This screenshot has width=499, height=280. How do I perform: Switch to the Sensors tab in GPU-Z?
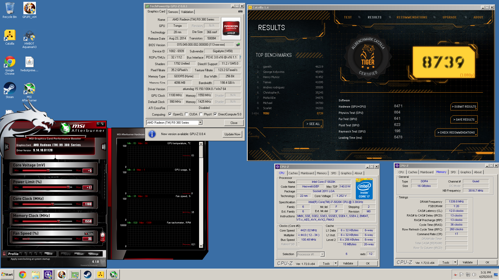tap(173, 12)
